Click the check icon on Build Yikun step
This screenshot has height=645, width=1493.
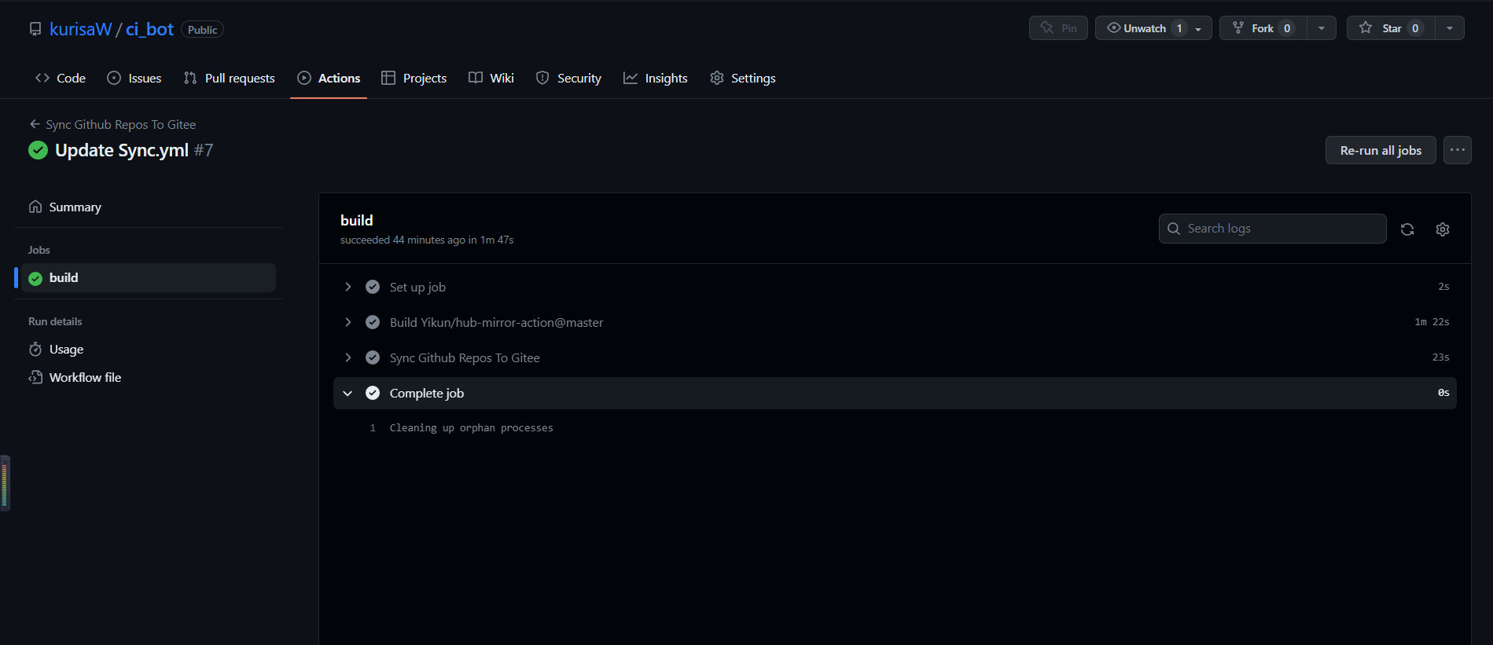point(373,322)
